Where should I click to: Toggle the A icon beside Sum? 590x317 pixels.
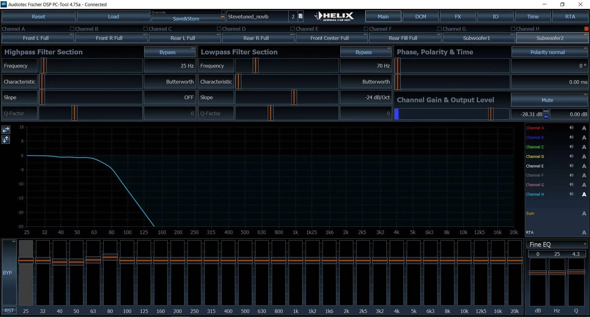584,213
